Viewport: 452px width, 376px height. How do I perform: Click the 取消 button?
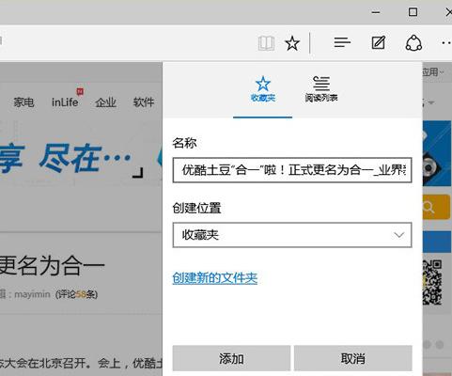(x=353, y=358)
